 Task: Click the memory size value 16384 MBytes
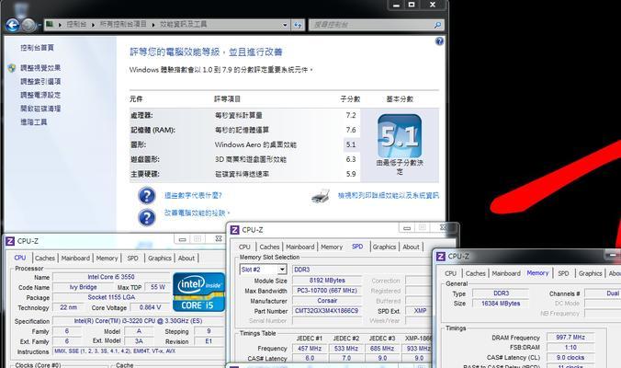(x=501, y=304)
